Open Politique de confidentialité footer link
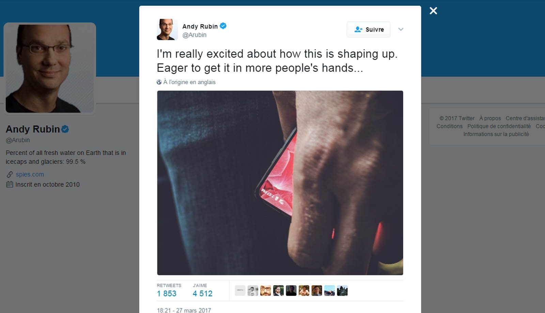The width and height of the screenshot is (545, 313). point(499,126)
